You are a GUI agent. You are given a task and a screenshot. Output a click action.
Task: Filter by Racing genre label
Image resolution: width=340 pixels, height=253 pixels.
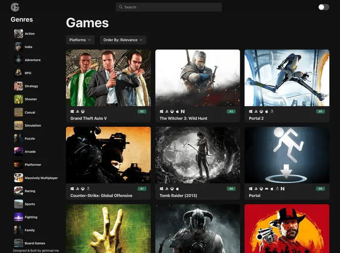coord(30,191)
